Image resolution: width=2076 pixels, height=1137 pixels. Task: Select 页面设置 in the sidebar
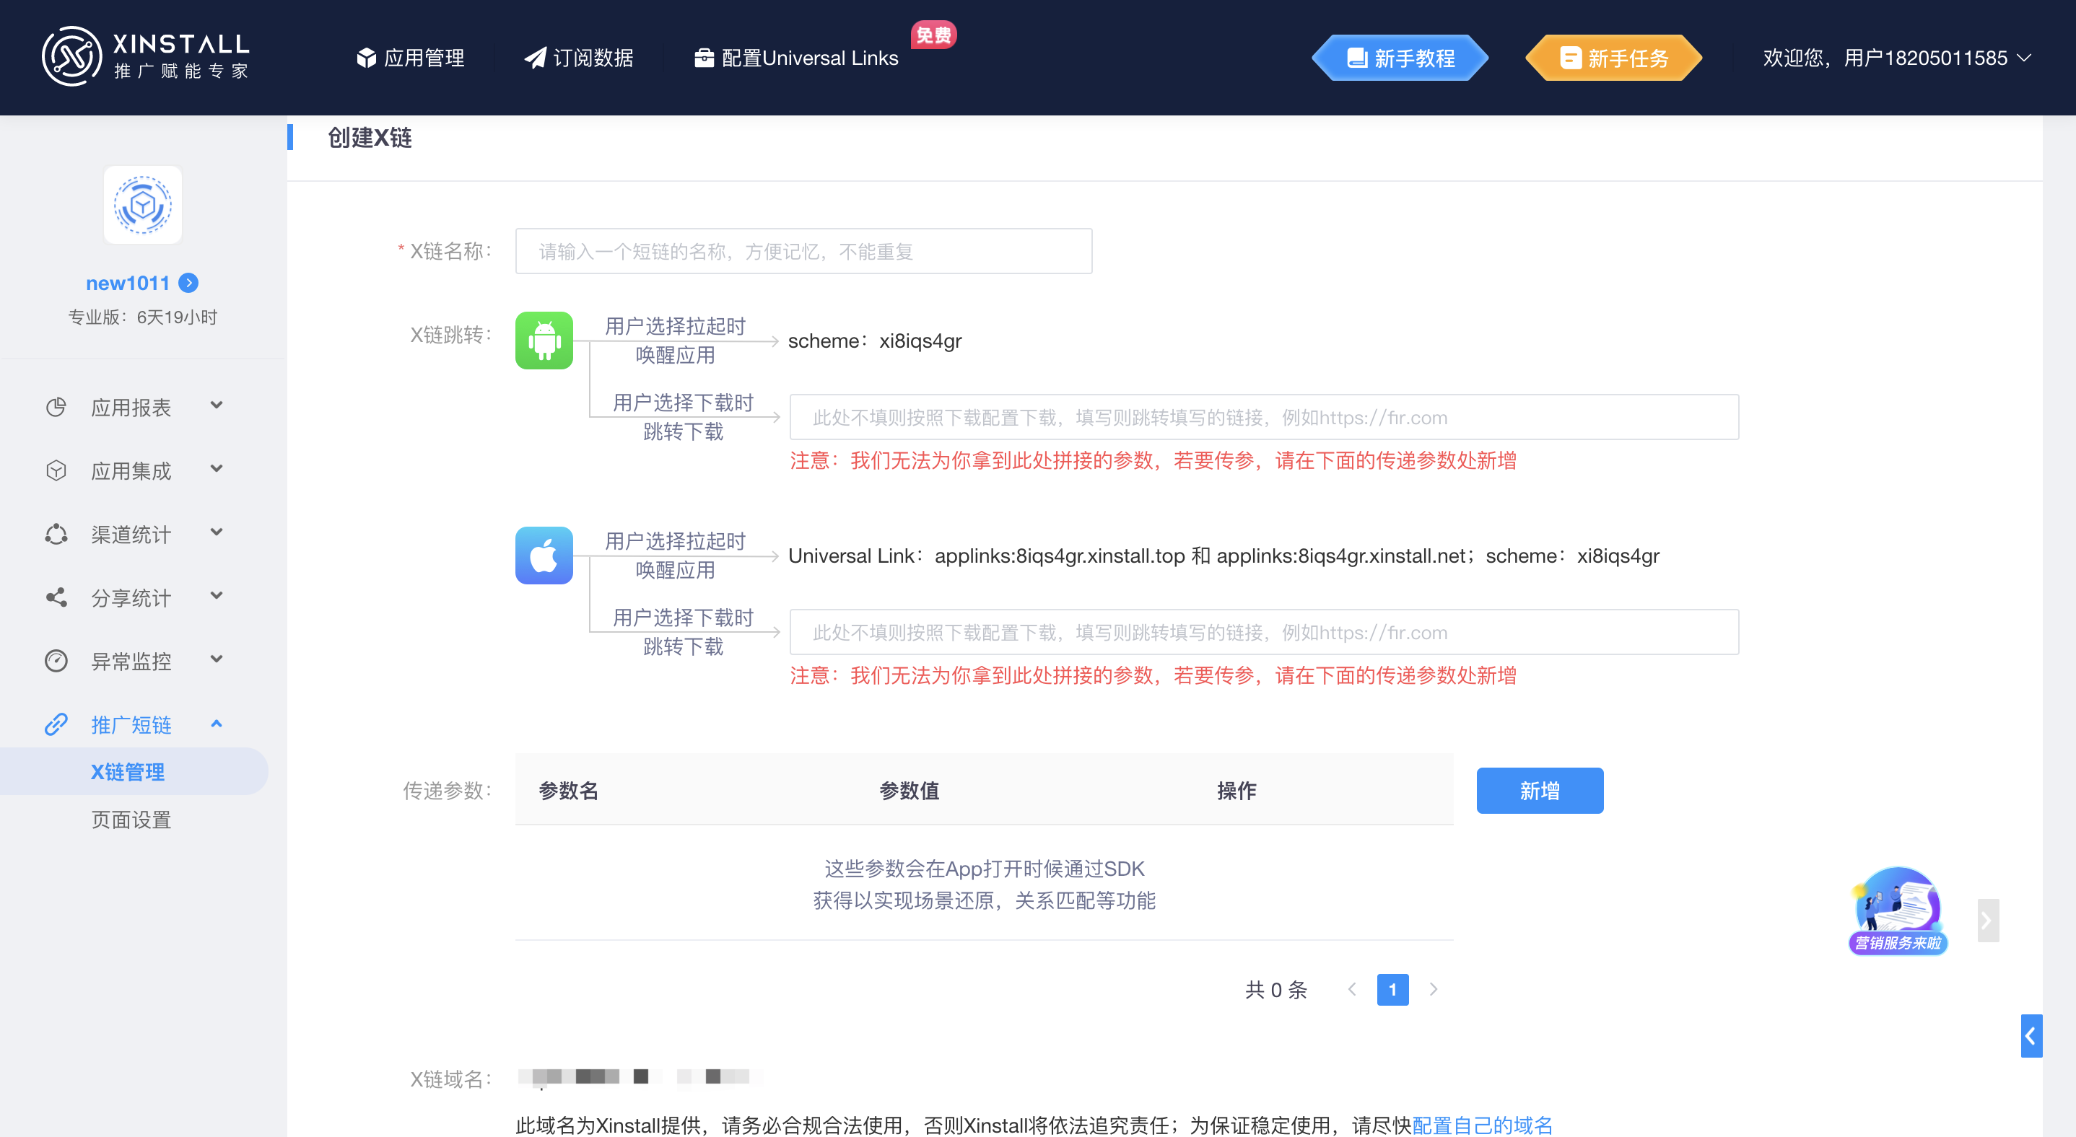point(131,820)
